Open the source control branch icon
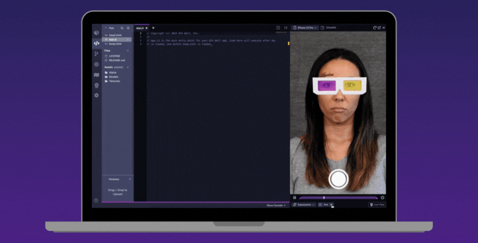The image size is (478, 243). [97, 54]
